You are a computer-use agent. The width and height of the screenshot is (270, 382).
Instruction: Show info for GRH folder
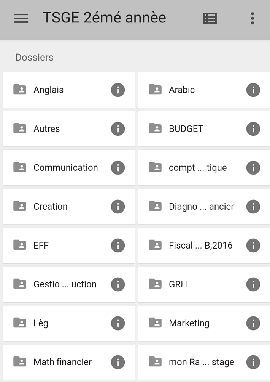click(x=253, y=284)
